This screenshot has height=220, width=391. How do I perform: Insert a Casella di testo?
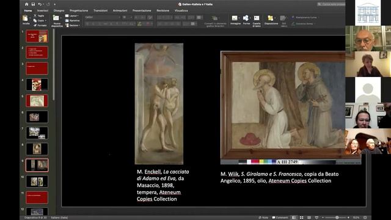click(x=257, y=21)
